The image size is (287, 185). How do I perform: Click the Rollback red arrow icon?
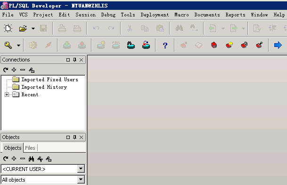click(82, 45)
